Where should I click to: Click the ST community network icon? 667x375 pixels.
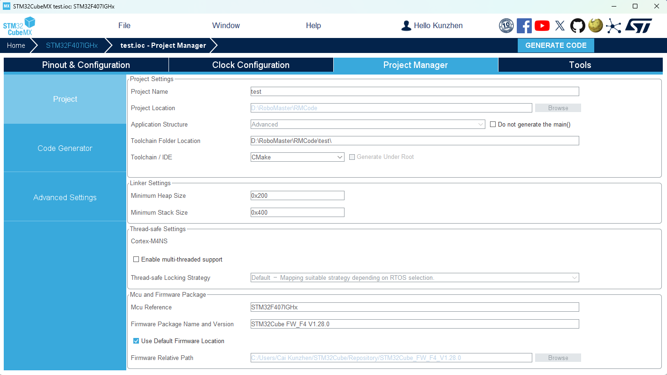[x=613, y=26]
